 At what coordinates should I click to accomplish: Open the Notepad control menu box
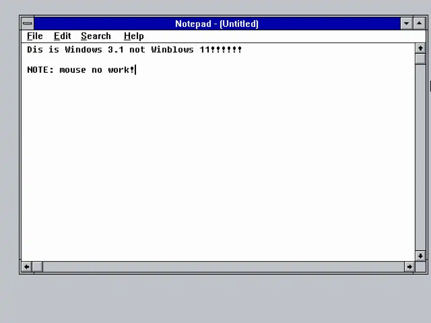(x=27, y=24)
